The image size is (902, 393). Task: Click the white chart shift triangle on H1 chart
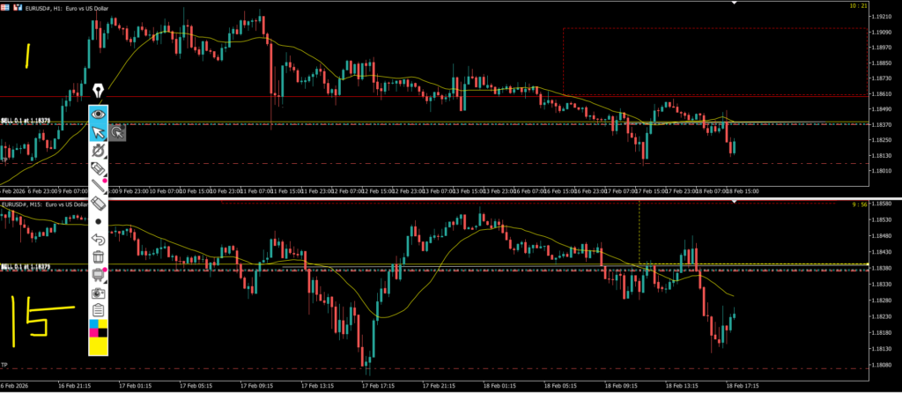coord(735,4)
